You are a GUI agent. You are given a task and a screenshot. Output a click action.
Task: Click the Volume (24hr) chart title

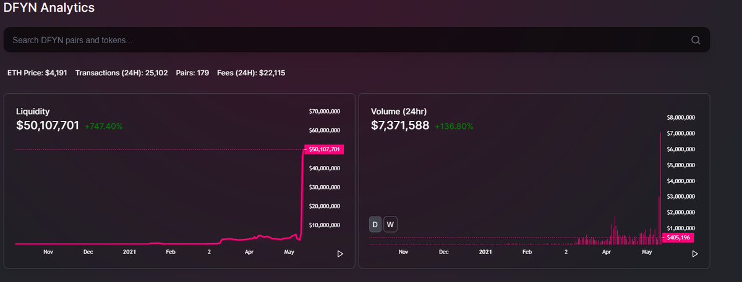click(x=399, y=112)
